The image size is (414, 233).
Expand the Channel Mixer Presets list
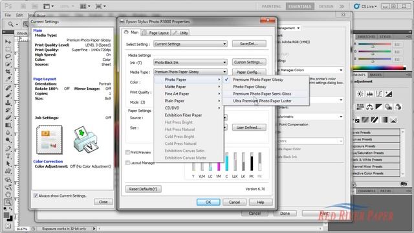[x=376, y=166]
